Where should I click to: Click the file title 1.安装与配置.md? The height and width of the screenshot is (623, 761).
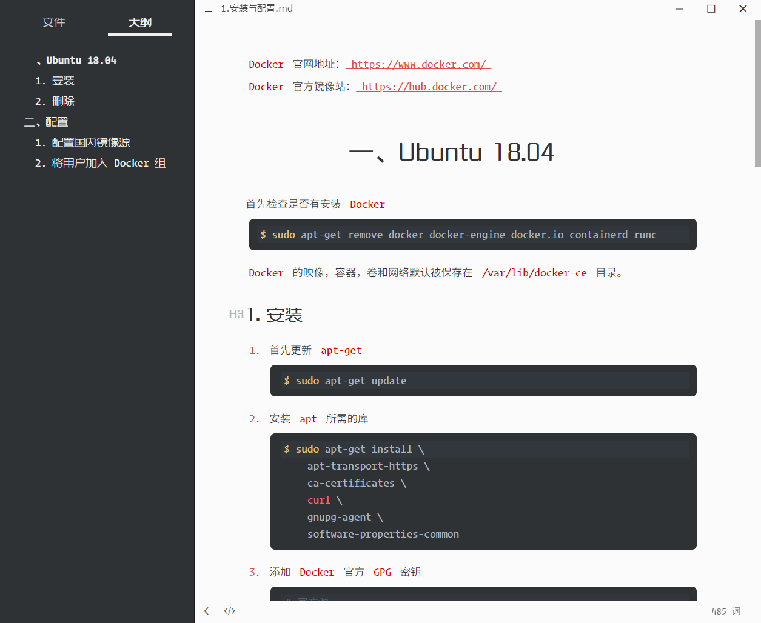click(x=256, y=8)
